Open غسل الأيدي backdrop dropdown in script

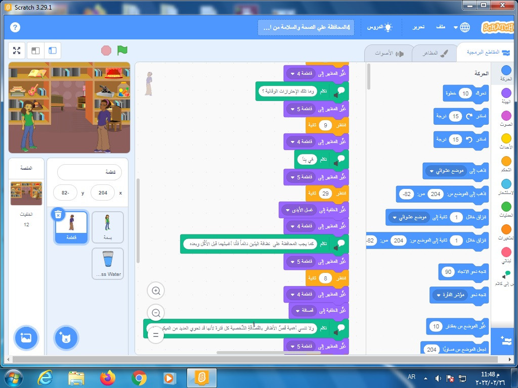[x=299, y=210]
